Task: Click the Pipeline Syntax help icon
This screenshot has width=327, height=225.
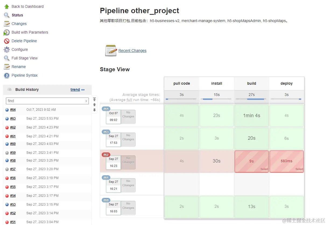Action: point(7,76)
